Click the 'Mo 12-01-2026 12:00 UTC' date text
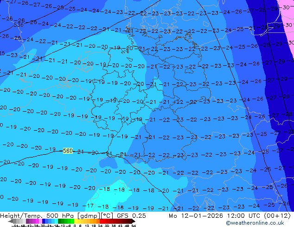This screenshot has width=294, height=227. [215, 215]
